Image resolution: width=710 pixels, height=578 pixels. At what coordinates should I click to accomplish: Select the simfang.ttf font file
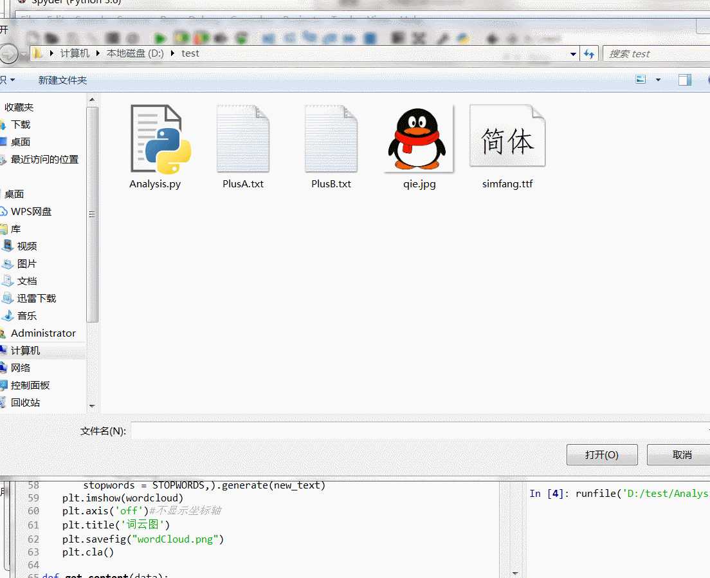click(x=507, y=147)
